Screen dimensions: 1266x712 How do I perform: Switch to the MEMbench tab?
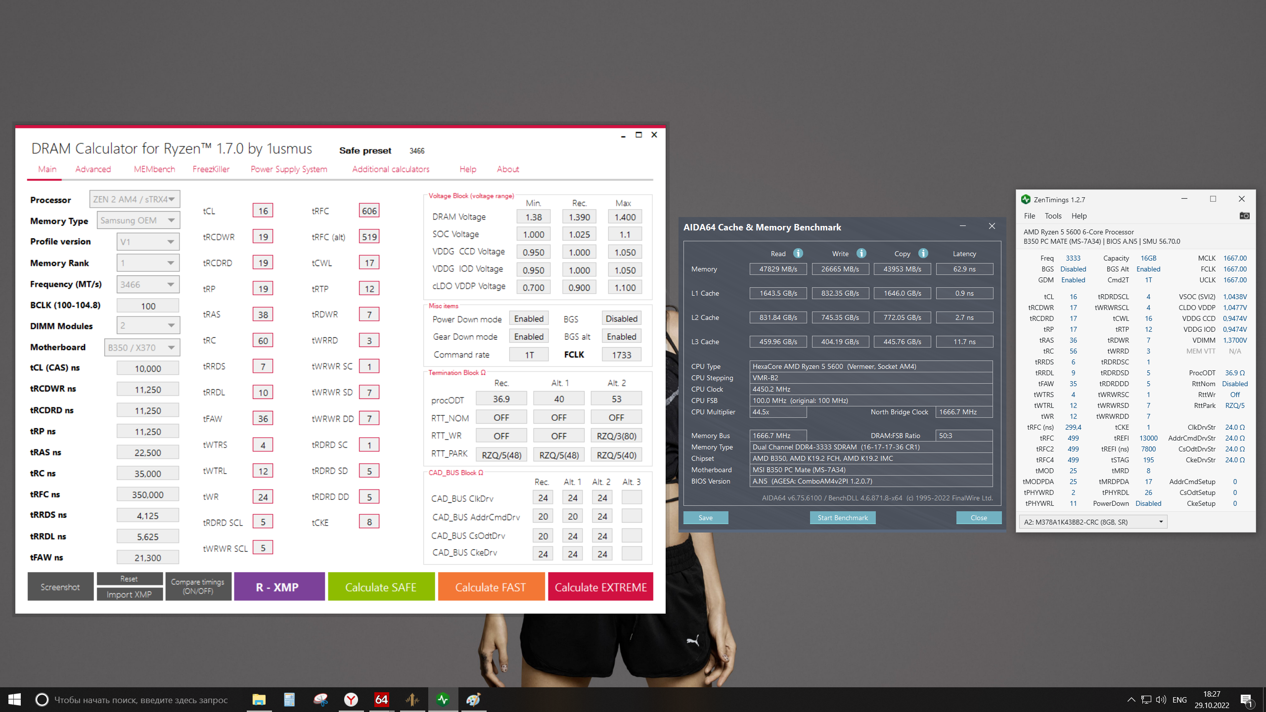(154, 169)
